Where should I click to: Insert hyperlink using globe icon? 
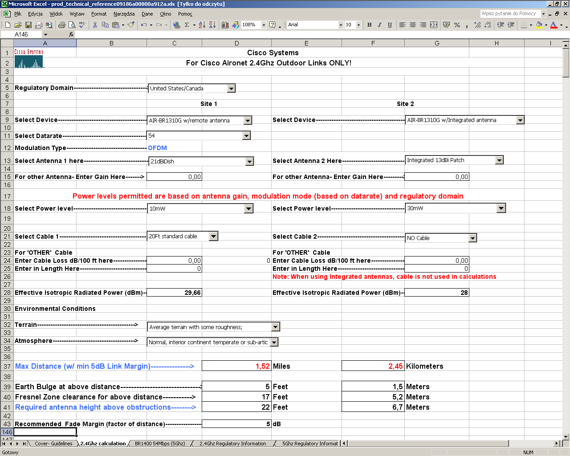pyautogui.click(x=177, y=25)
